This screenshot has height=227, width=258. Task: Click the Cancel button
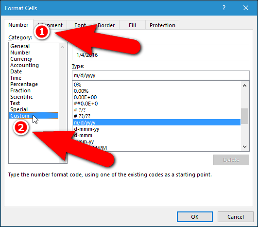236,217
